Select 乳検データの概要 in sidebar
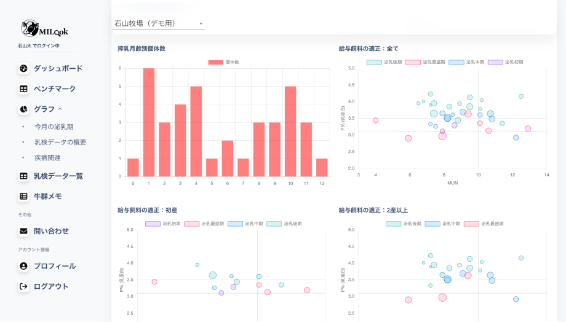The height and width of the screenshot is (322, 566). pyautogui.click(x=60, y=142)
